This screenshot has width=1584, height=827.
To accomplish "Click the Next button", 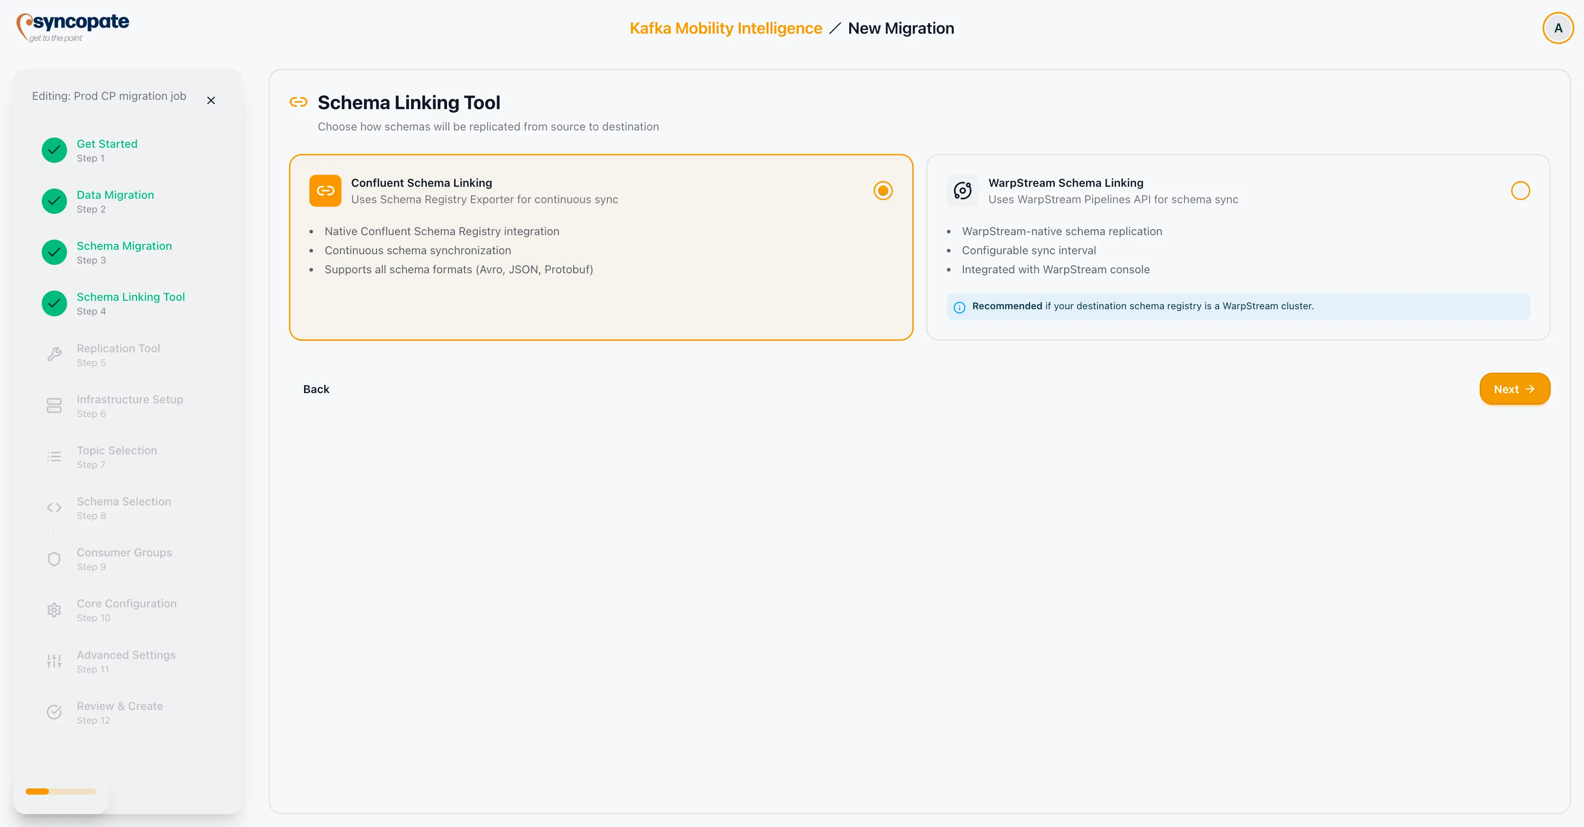I will (x=1514, y=389).
